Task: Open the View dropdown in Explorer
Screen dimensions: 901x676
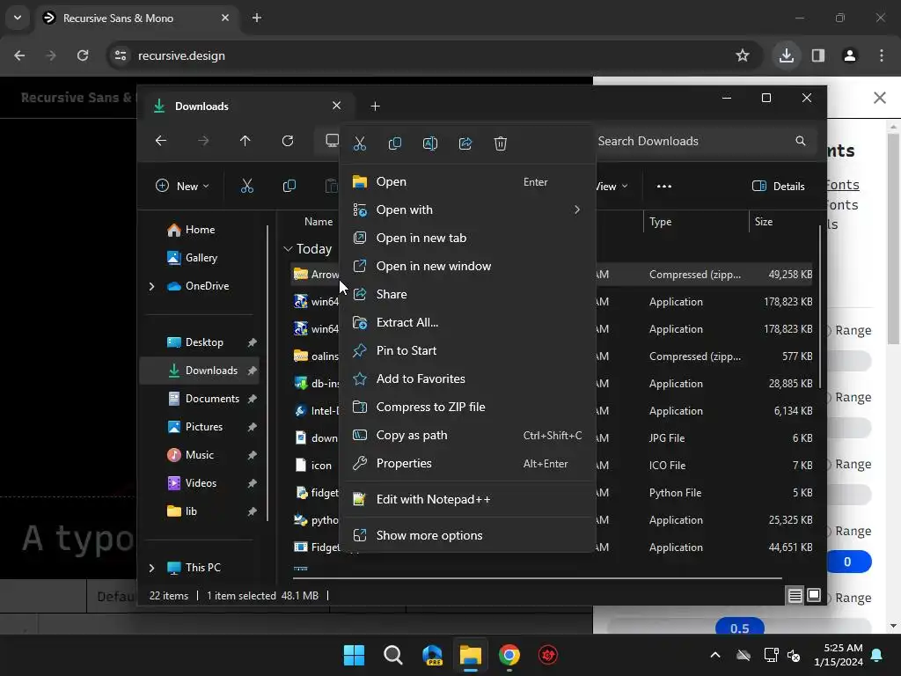Action: 612,187
